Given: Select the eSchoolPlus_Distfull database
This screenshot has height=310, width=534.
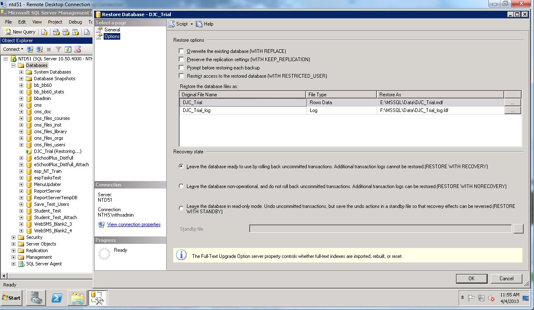Looking at the screenshot, I should pyautogui.click(x=53, y=158).
